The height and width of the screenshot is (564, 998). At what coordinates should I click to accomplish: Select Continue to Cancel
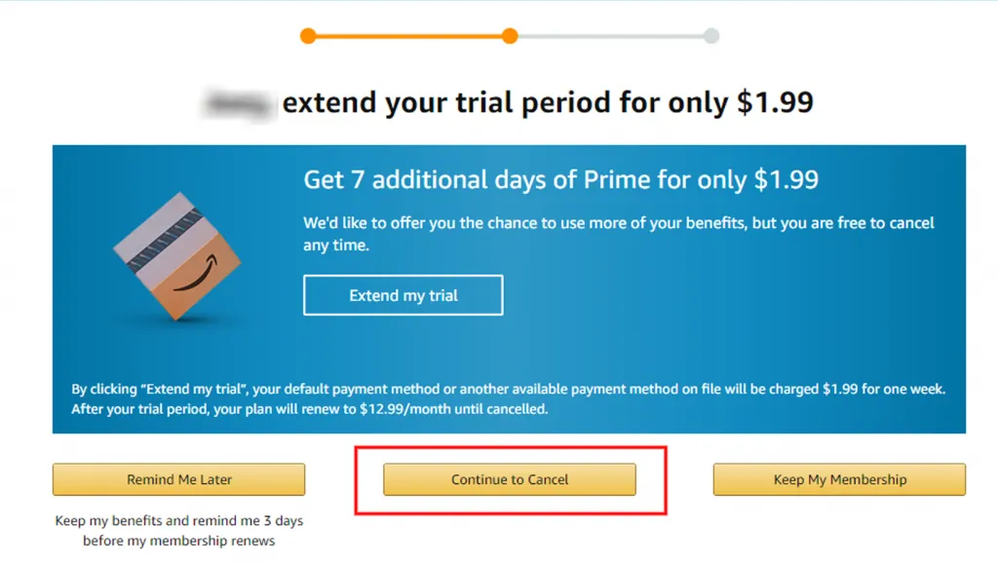tap(510, 479)
